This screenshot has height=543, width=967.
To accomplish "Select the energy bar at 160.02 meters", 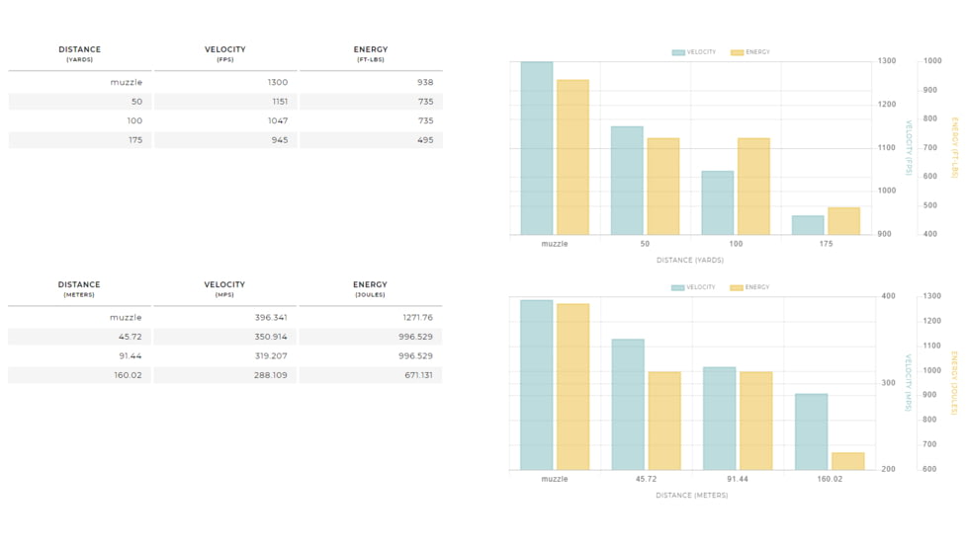I will 847,461.
